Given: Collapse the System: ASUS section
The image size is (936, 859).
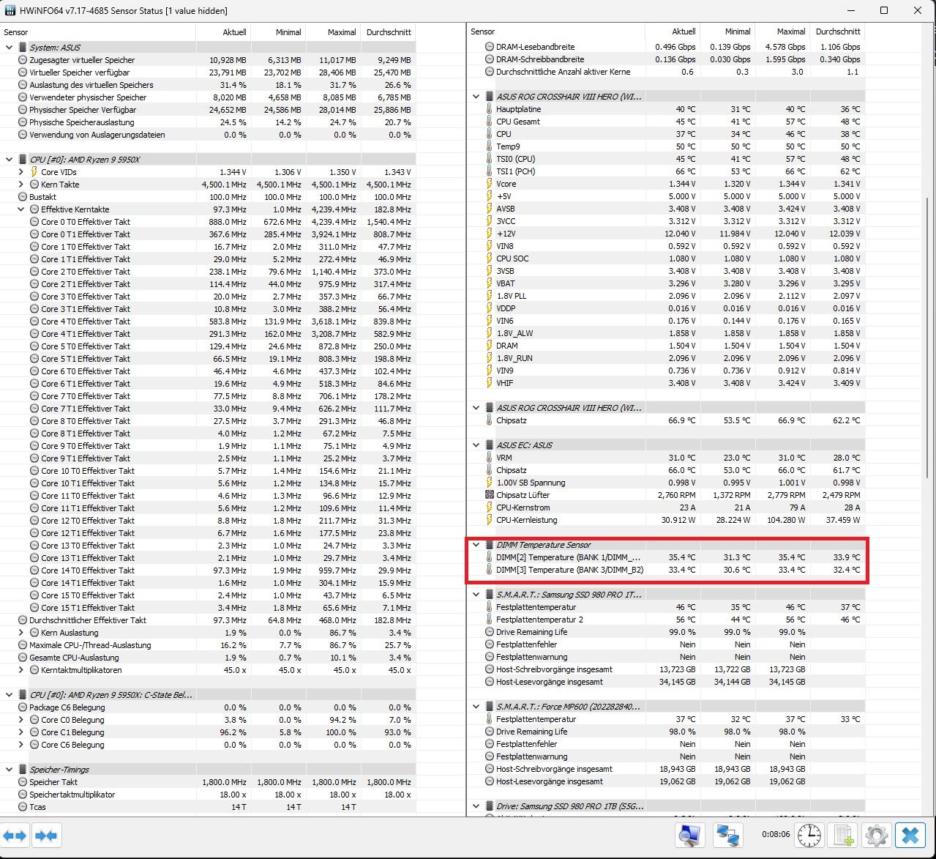Looking at the screenshot, I should (10, 48).
